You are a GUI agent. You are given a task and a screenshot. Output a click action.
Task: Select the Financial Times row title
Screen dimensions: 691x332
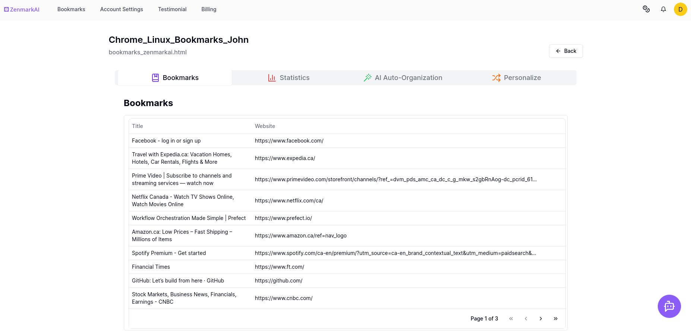click(151, 267)
